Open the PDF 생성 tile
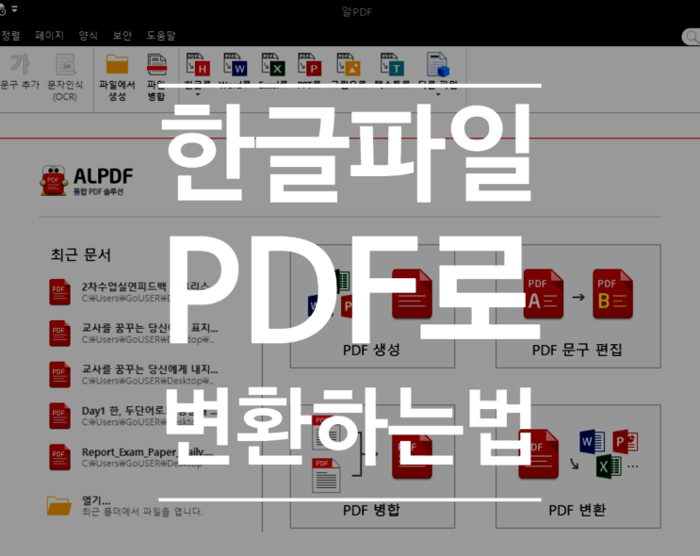Screen dimensions: 700x556 pyautogui.click(x=372, y=306)
